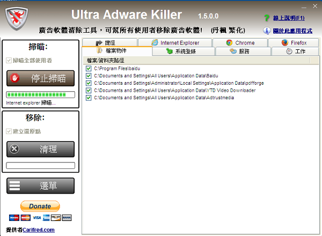Click the empty removal progress bar
Screen dimensions: 322x236
(40, 165)
